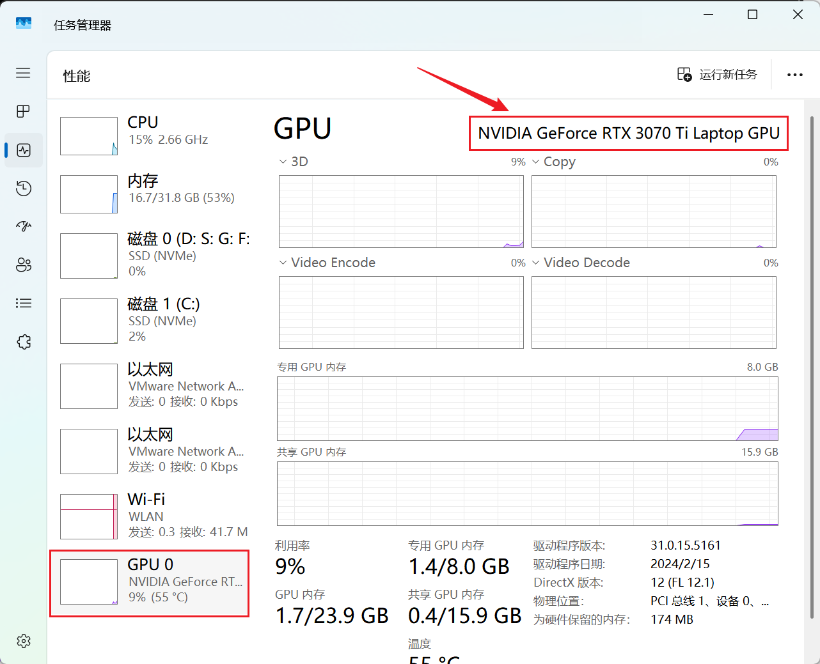Open the three-dot more options menu

click(x=795, y=75)
